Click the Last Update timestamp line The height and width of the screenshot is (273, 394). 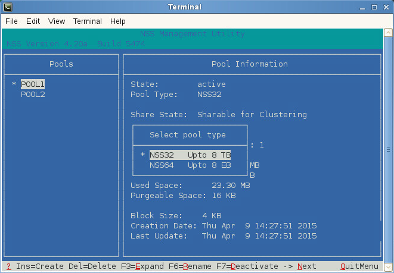[x=224, y=236]
